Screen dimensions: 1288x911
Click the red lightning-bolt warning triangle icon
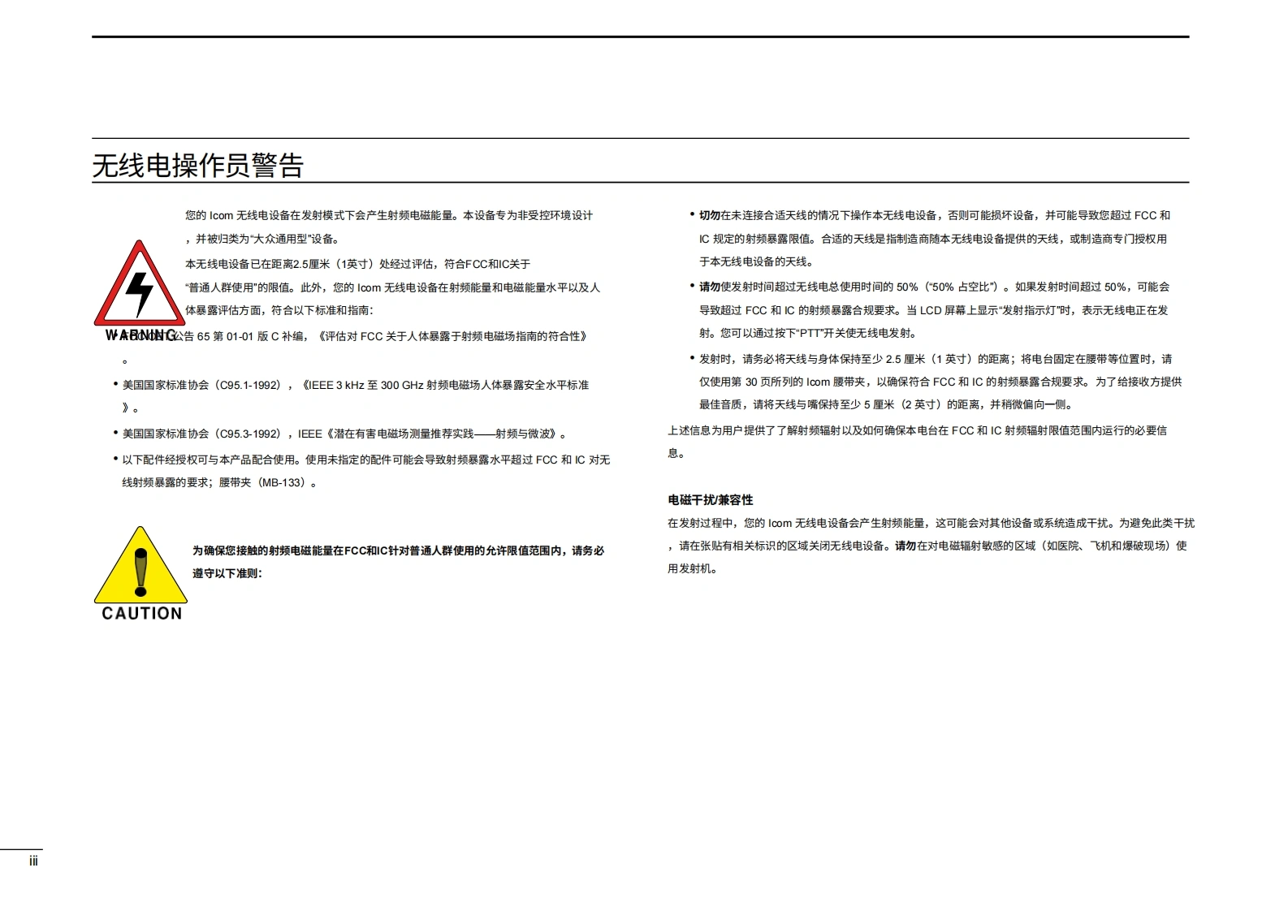click(139, 287)
